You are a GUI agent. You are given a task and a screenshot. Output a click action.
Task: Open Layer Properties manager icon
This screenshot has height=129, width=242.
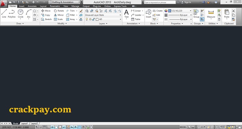(x=87, y=11)
